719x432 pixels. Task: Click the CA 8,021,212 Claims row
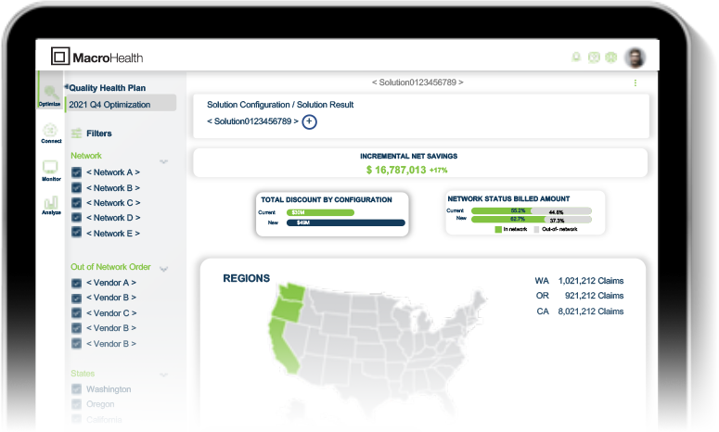[580, 311]
